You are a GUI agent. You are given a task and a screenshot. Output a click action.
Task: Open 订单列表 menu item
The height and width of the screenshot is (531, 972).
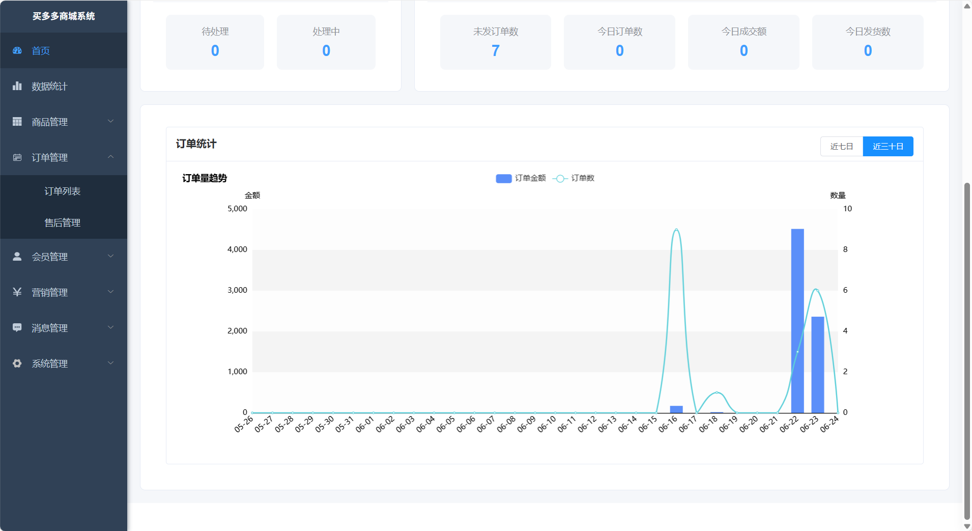click(63, 191)
